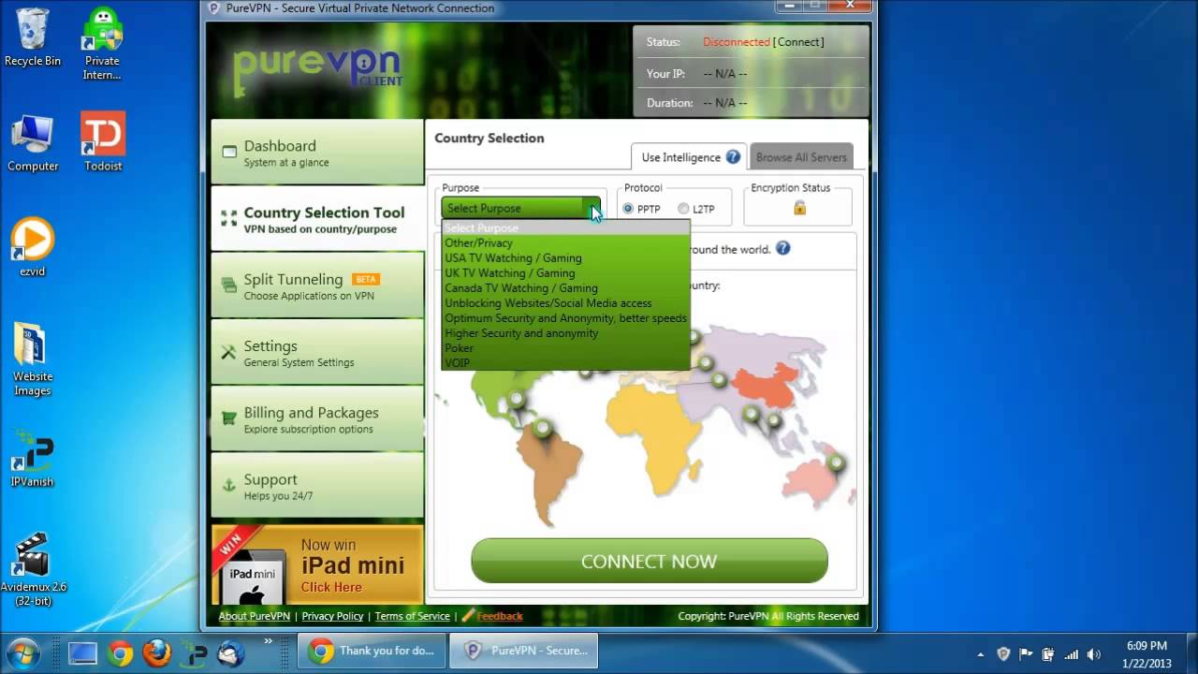The image size is (1198, 674).
Task: Choose USA TV Watching / Gaming option
Action: (x=565, y=257)
